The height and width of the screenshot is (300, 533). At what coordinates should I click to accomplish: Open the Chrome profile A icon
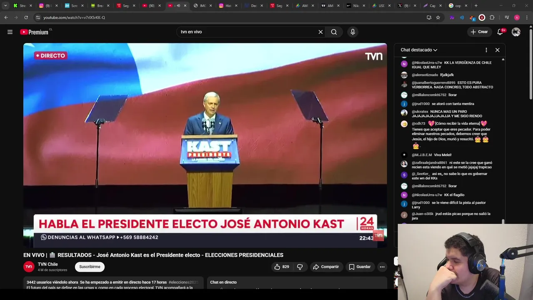tap(517, 17)
